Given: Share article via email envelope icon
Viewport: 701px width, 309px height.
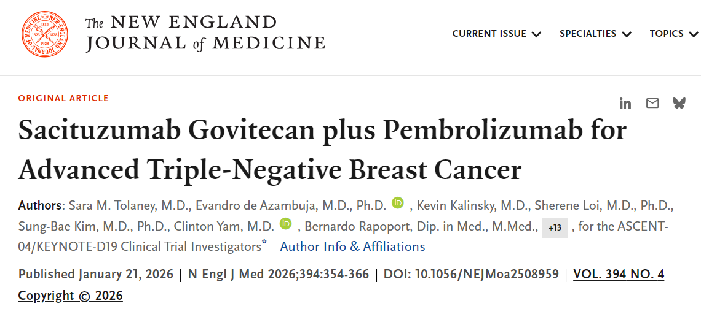Looking at the screenshot, I should [x=652, y=104].
